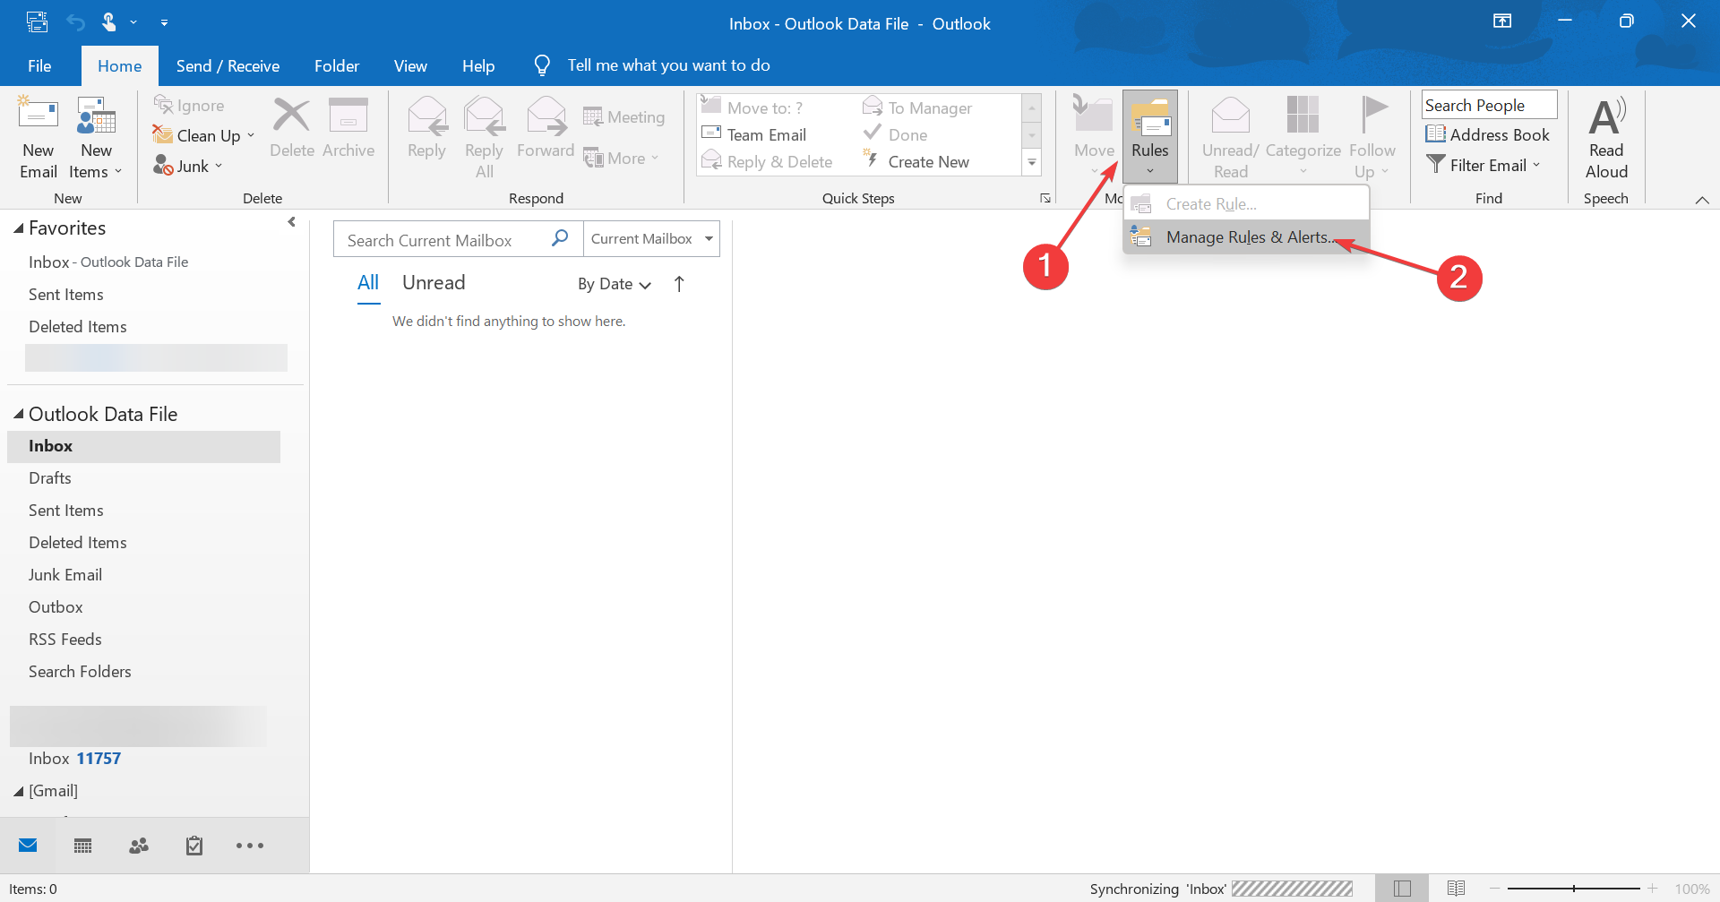Viewport: 1720px width, 902px height.
Task: Minimize the folder pane
Action: coord(291,222)
